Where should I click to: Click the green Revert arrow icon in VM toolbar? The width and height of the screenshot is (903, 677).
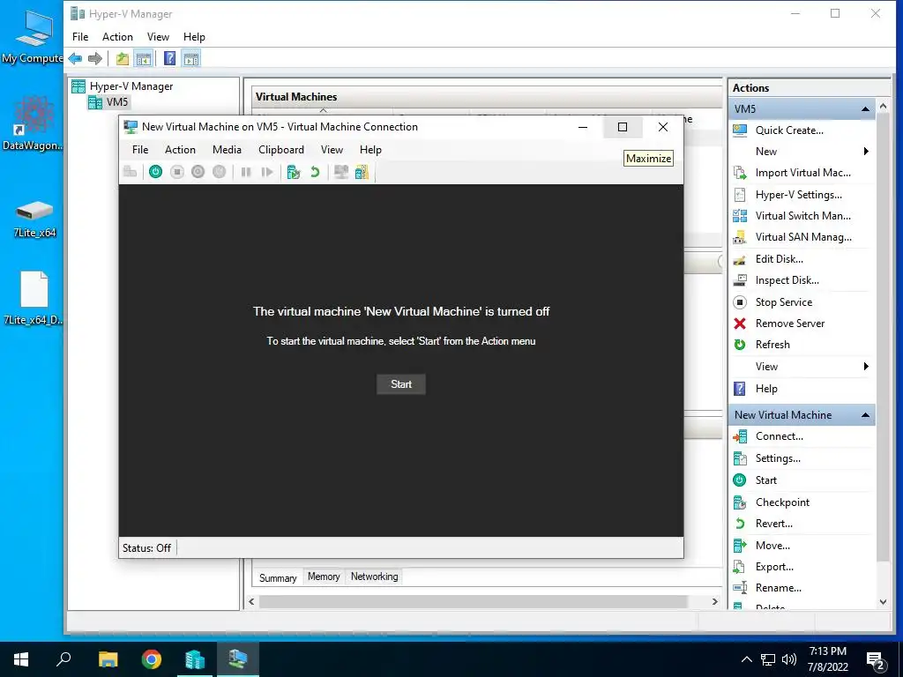(315, 172)
